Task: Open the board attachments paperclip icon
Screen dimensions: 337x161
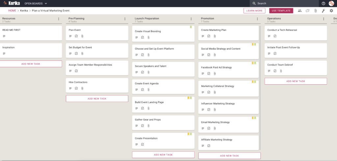Action: pyautogui.click(x=316, y=11)
